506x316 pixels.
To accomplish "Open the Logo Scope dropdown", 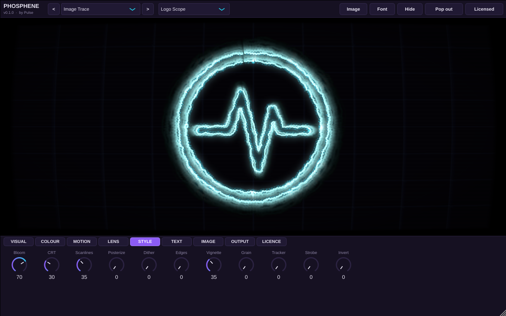I will point(194,9).
